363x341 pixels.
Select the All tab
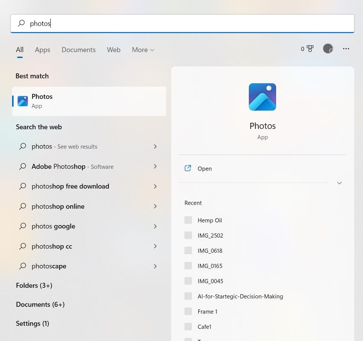[x=20, y=50]
